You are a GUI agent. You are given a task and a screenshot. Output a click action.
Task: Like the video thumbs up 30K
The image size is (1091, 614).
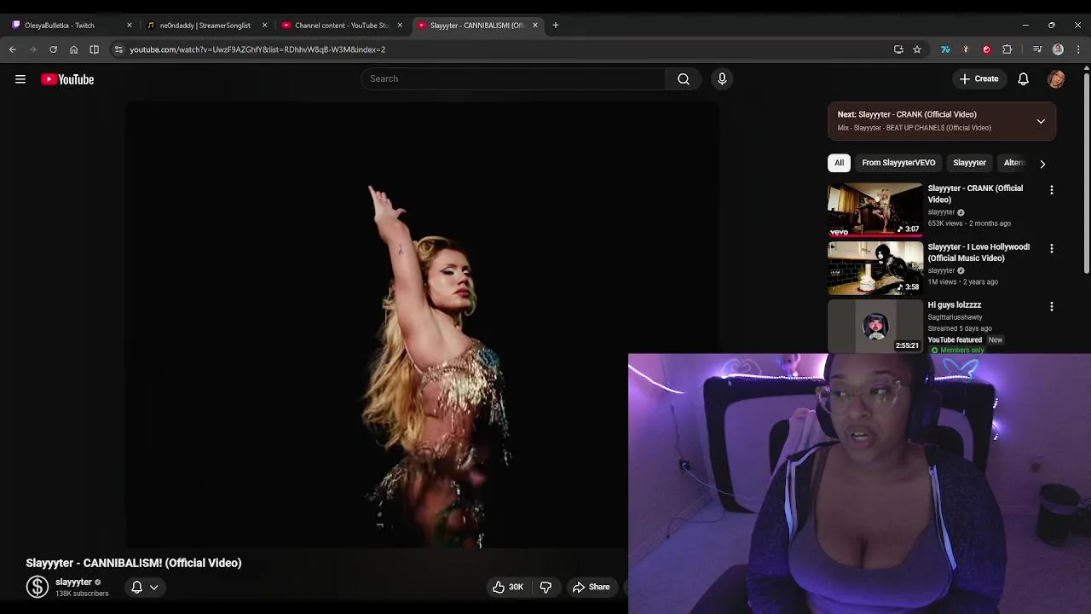pyautogui.click(x=508, y=587)
